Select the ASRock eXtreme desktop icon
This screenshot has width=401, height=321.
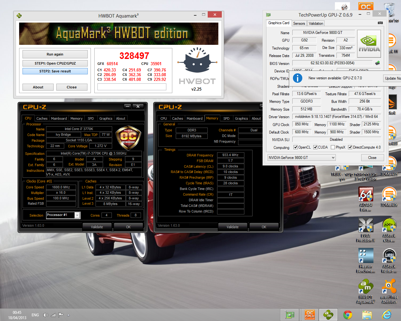(x=389, y=230)
